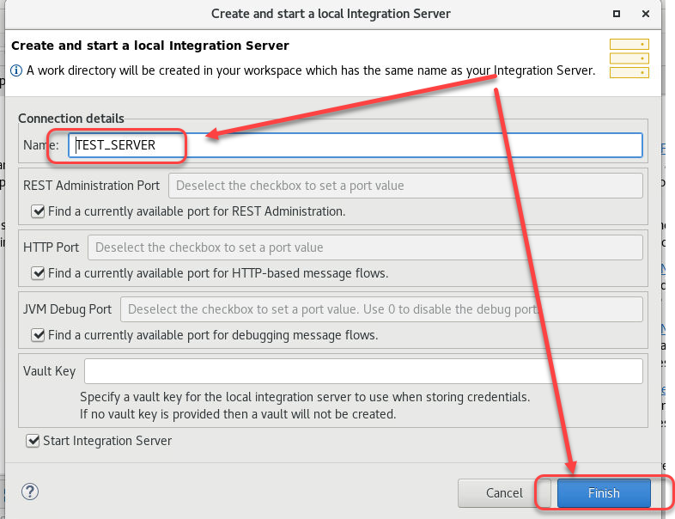
Task: Click the bold dialog heading text
Action: pos(150,46)
